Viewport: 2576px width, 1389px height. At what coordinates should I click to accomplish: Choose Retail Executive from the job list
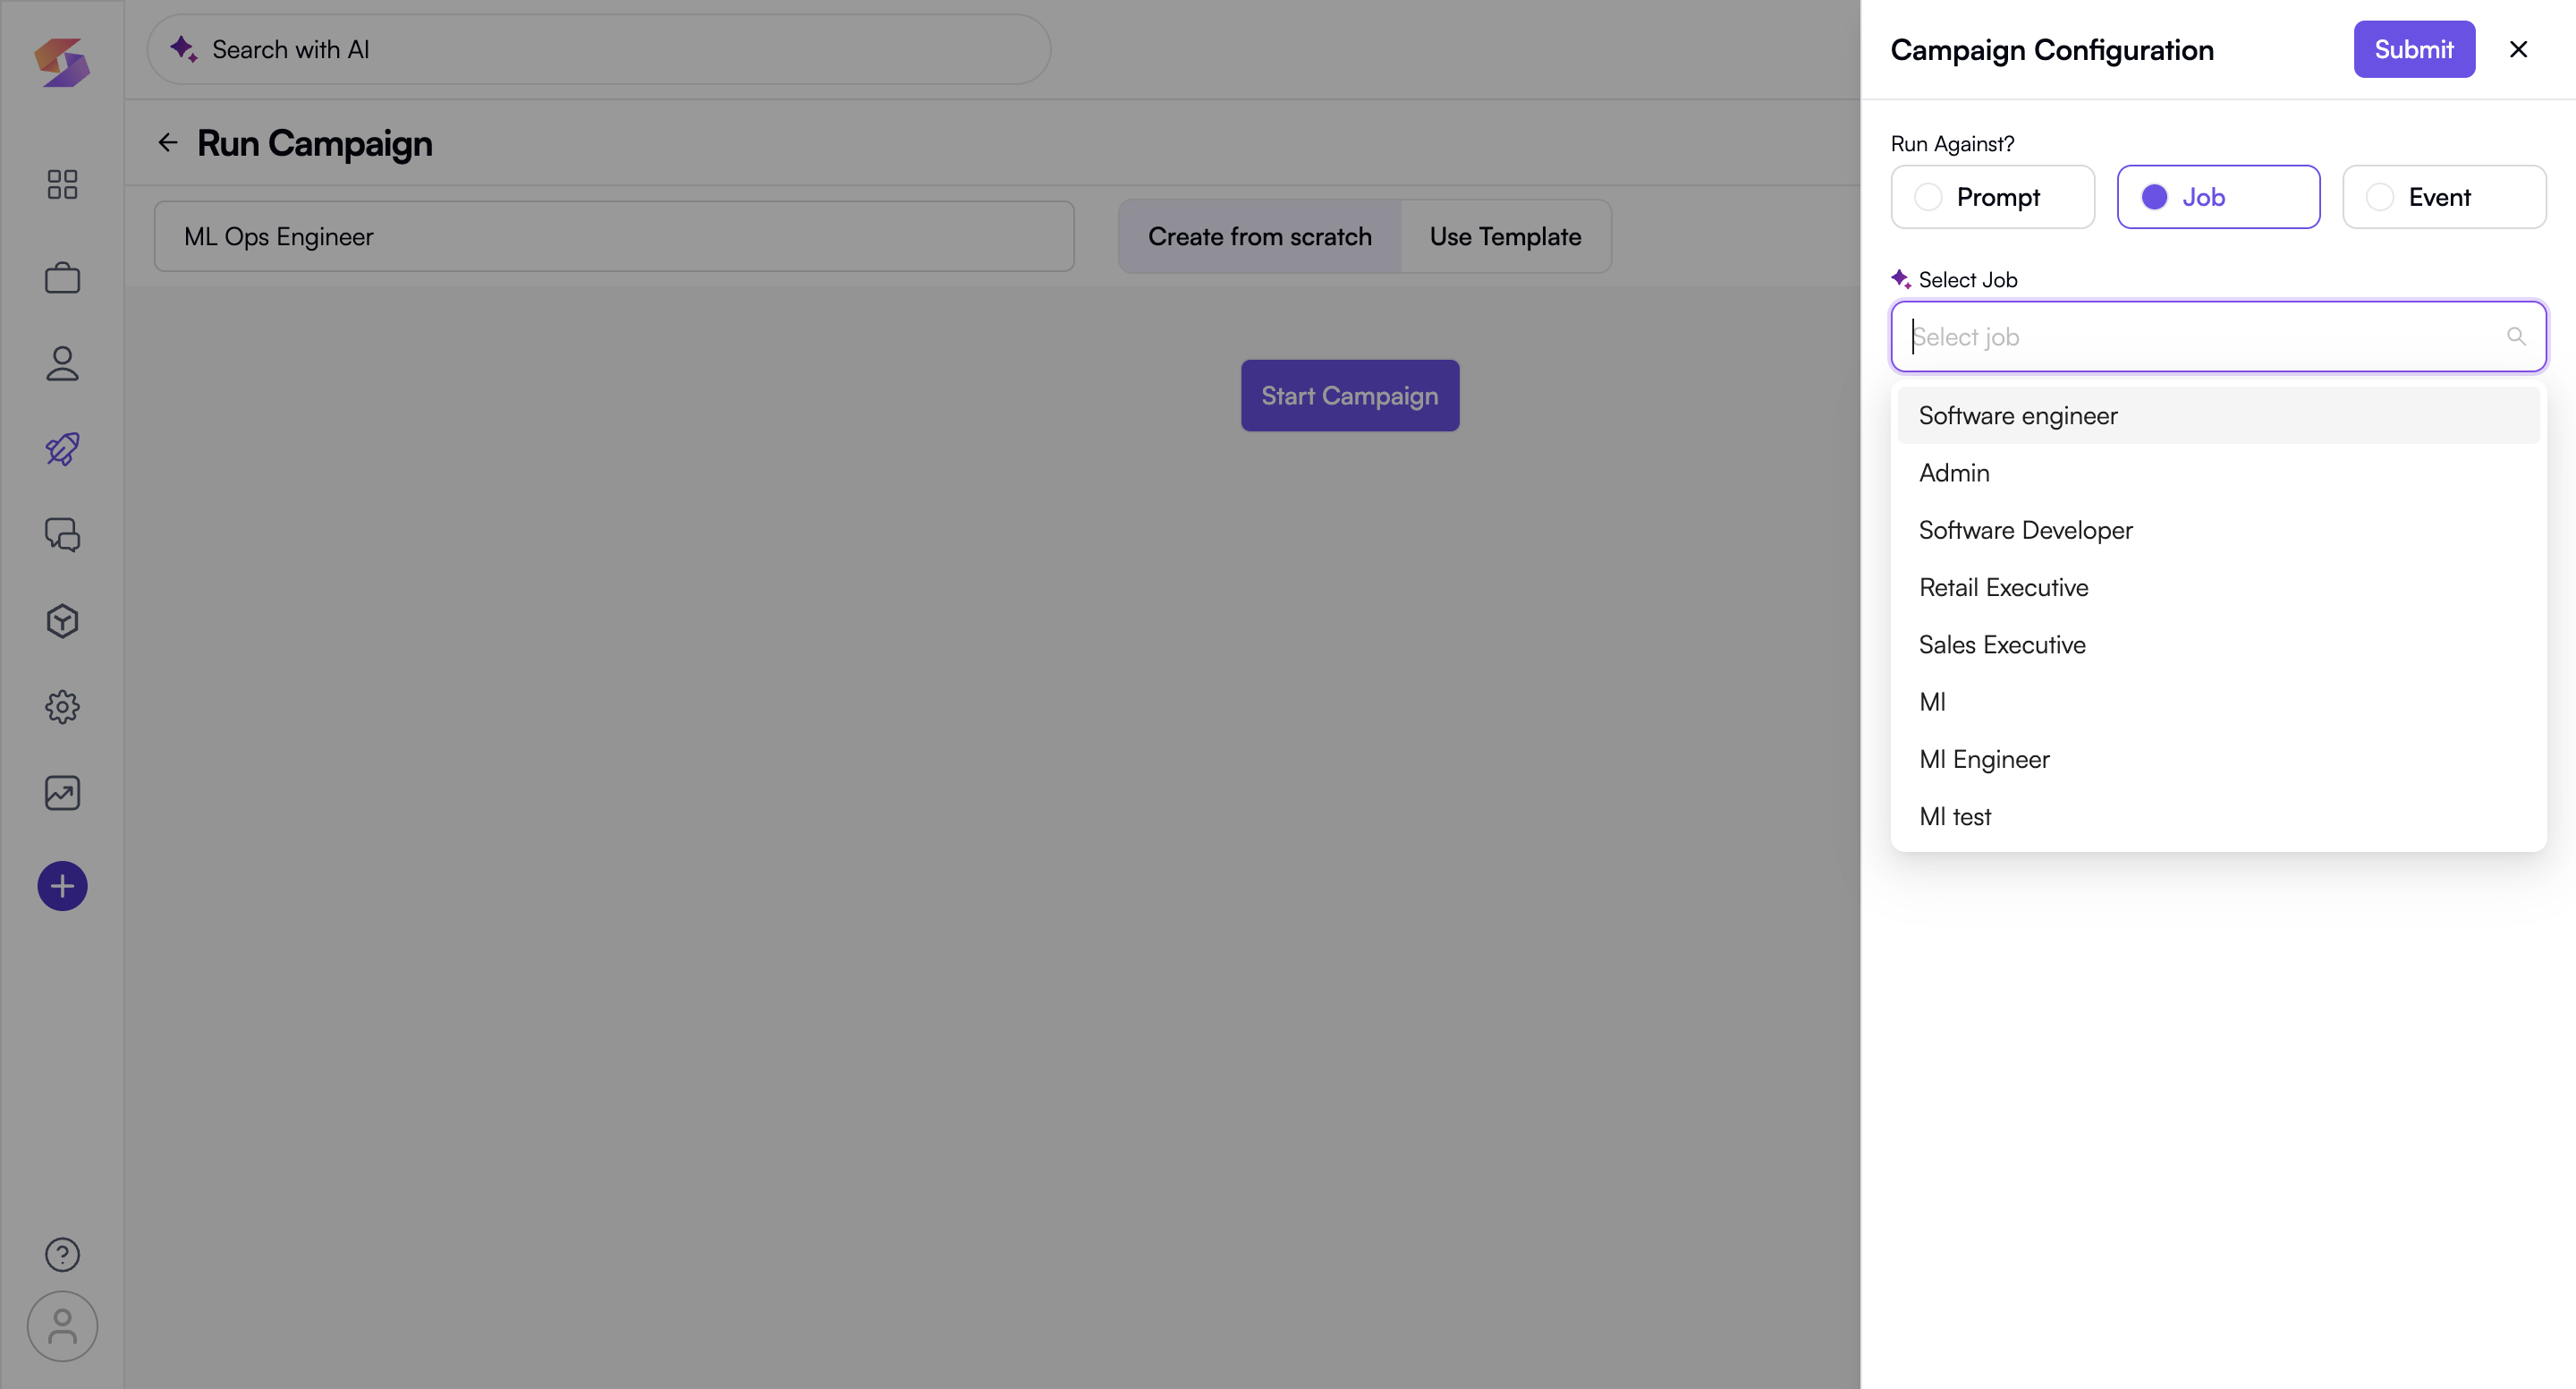click(x=2218, y=587)
